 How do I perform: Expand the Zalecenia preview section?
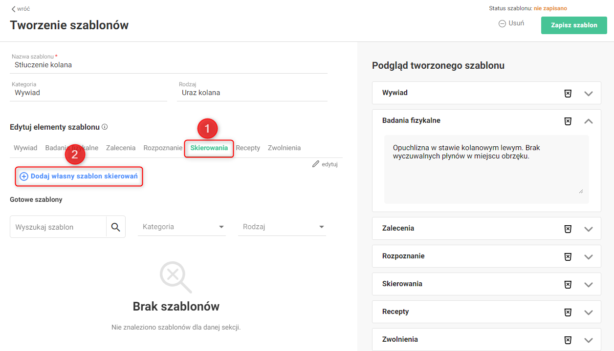pos(589,229)
